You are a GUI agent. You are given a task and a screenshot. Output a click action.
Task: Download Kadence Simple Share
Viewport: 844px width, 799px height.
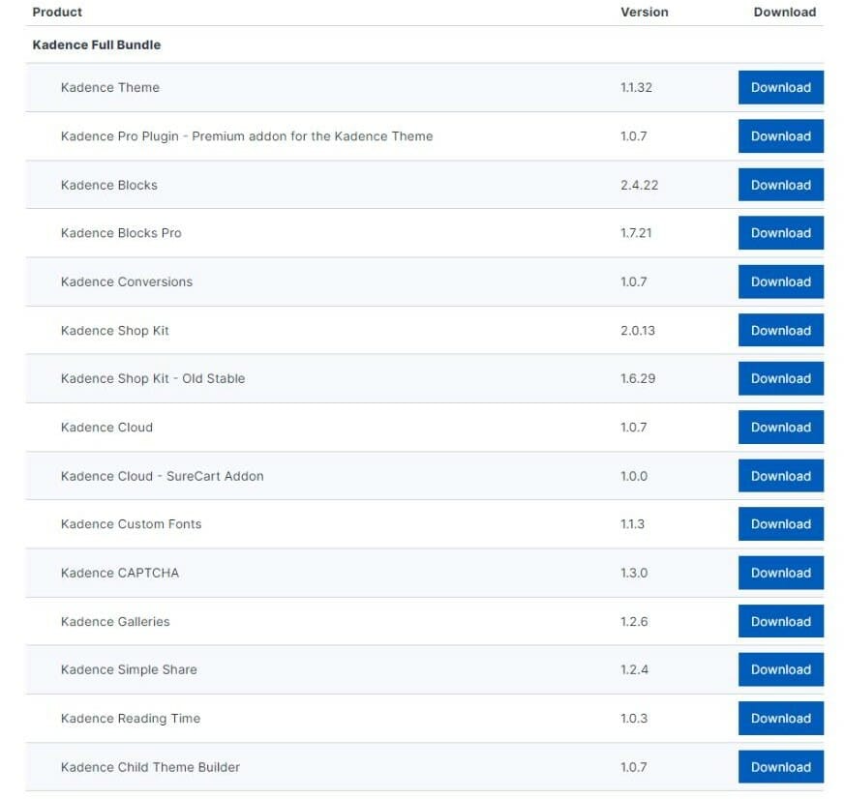[780, 669]
